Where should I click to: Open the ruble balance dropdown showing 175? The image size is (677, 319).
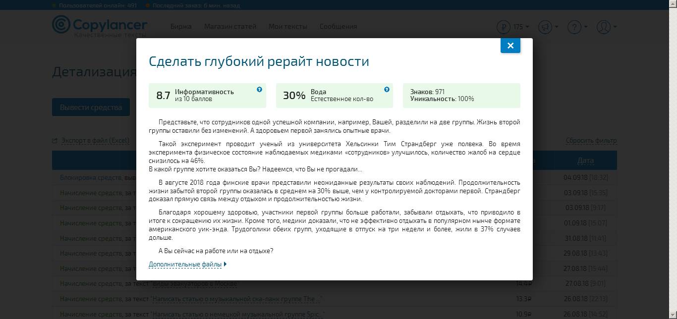[513, 27]
